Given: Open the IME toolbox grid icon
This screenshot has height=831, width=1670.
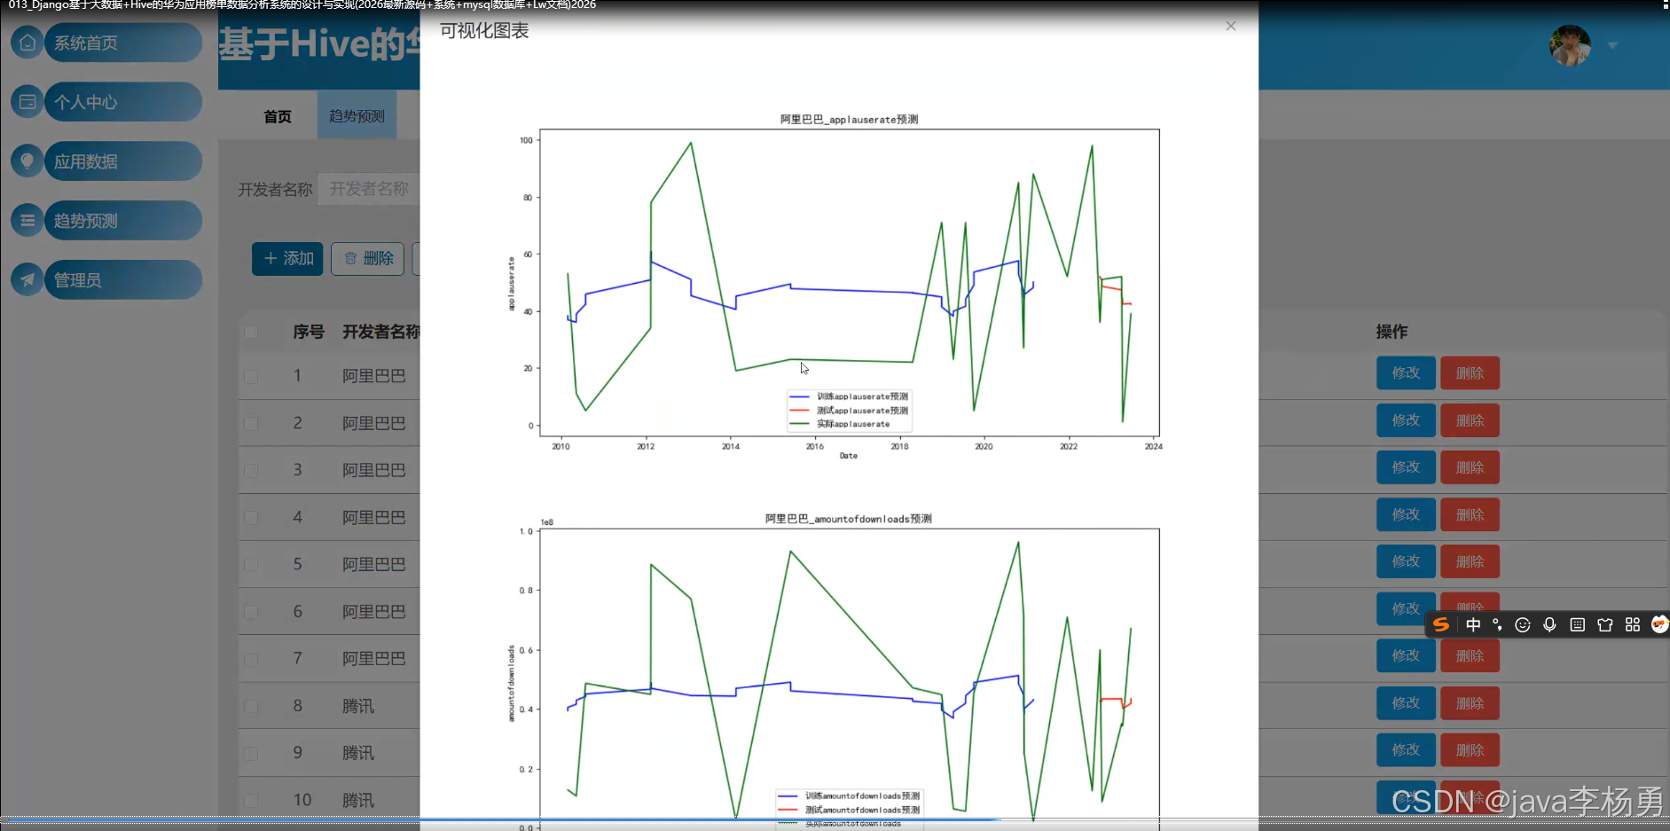Looking at the screenshot, I should coord(1632,624).
